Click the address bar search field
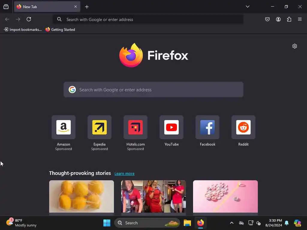 tap(148, 19)
